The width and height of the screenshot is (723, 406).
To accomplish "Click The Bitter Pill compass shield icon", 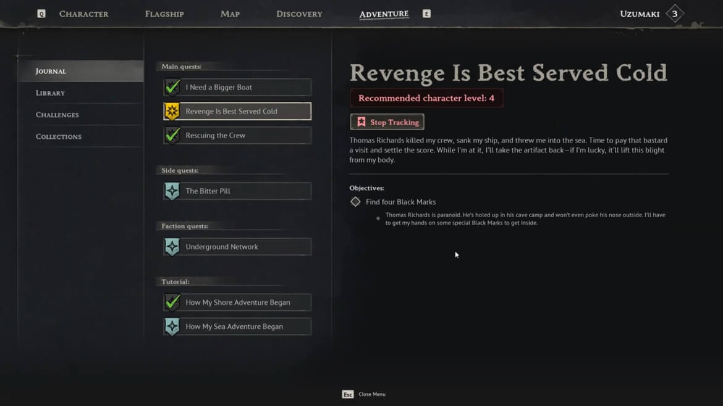I will tap(172, 191).
